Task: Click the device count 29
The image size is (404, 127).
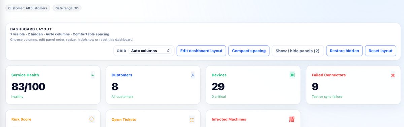Action: pos(218,87)
